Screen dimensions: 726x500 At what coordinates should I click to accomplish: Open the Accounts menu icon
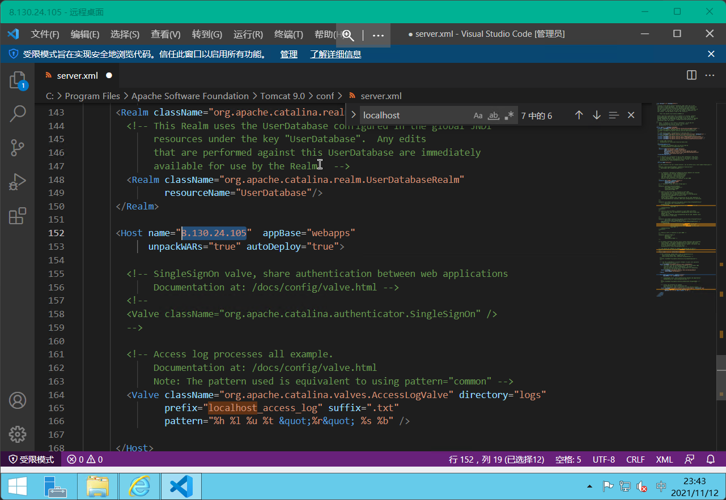coord(18,400)
